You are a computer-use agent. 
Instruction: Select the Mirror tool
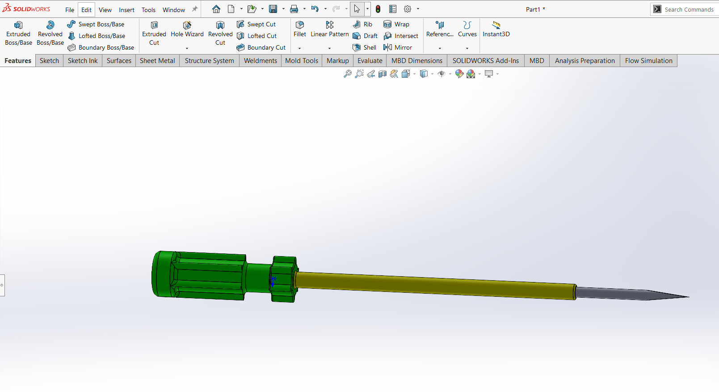(398, 47)
